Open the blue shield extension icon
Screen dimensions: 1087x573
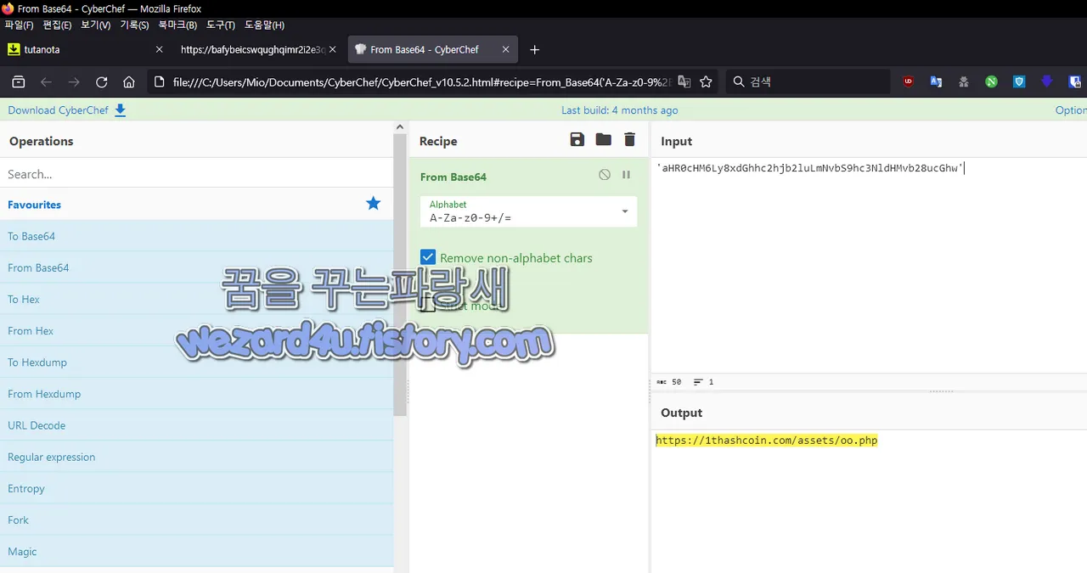click(x=1019, y=82)
